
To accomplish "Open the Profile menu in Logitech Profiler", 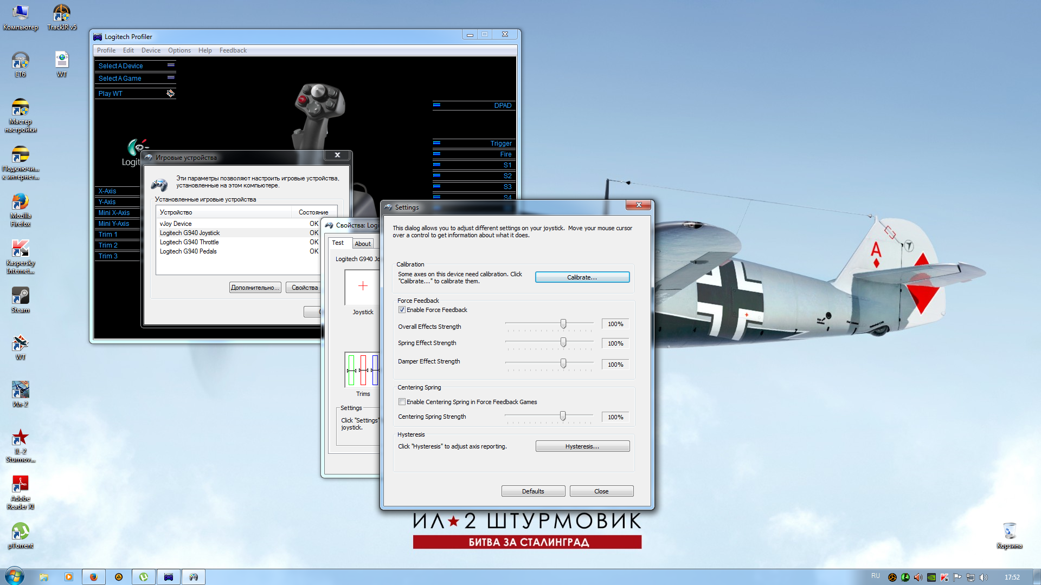I will (106, 50).
